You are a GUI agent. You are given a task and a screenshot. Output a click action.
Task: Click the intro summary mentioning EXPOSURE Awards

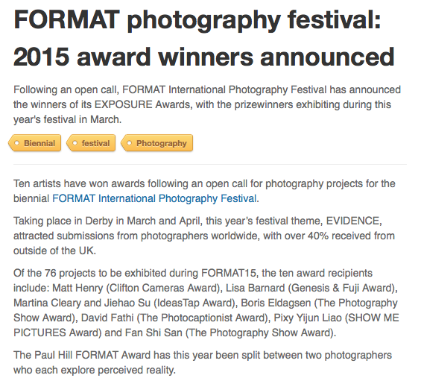(207, 104)
